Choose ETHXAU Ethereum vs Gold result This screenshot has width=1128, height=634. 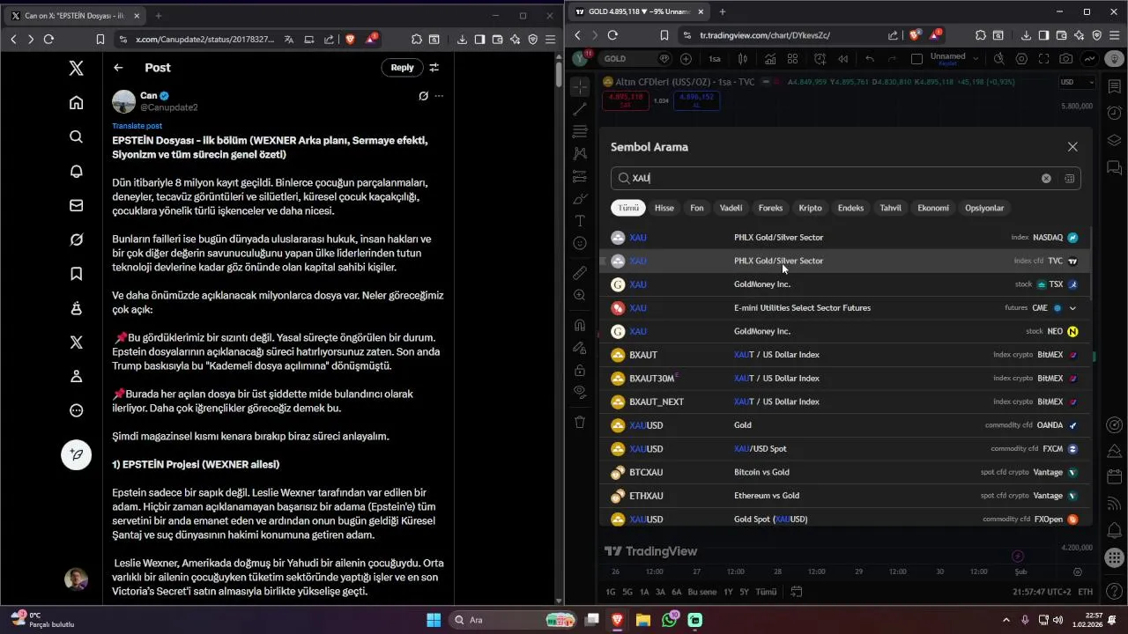coord(844,496)
